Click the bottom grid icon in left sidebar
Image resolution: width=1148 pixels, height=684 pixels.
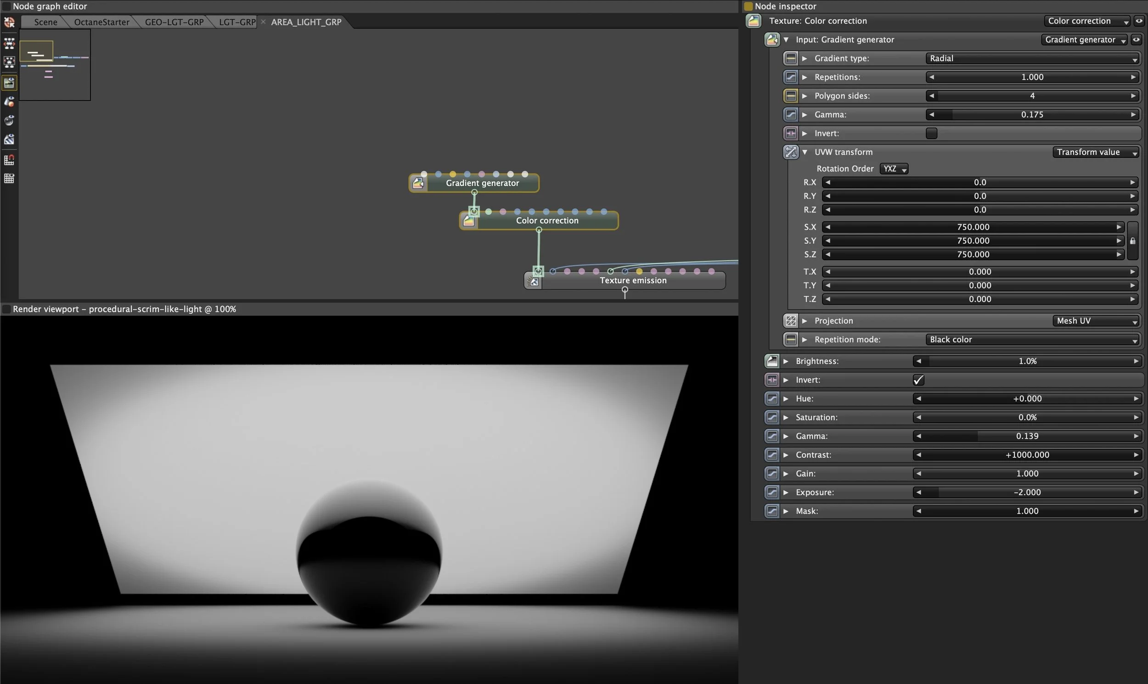click(x=9, y=179)
